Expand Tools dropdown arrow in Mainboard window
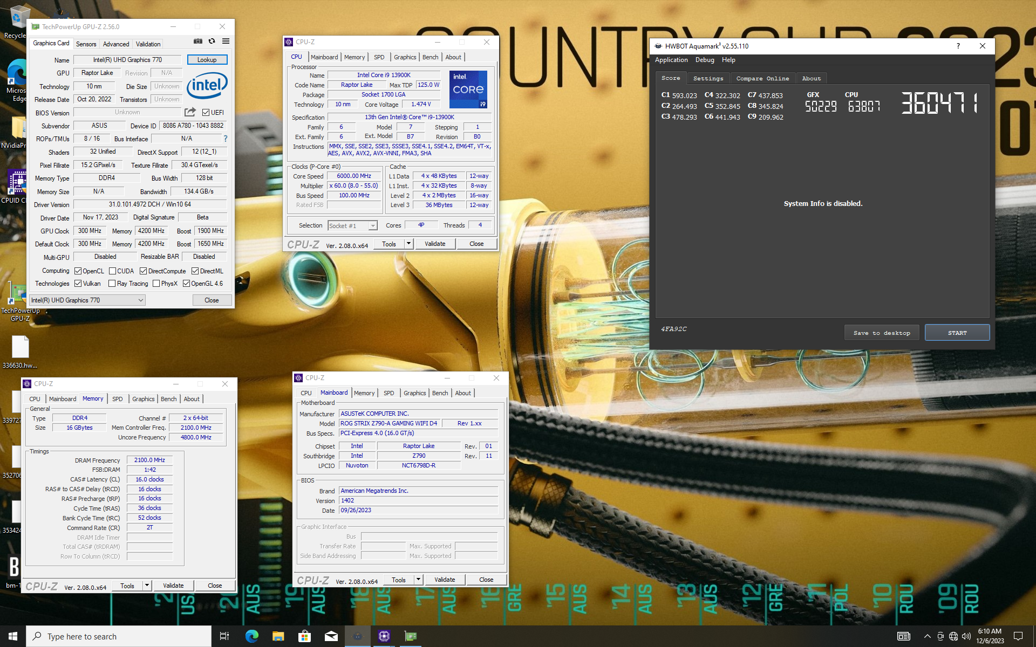 (x=418, y=580)
